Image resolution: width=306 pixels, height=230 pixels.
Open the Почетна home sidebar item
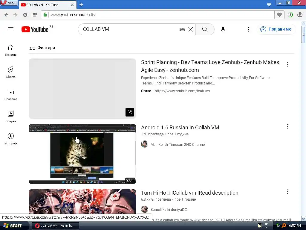(11, 50)
